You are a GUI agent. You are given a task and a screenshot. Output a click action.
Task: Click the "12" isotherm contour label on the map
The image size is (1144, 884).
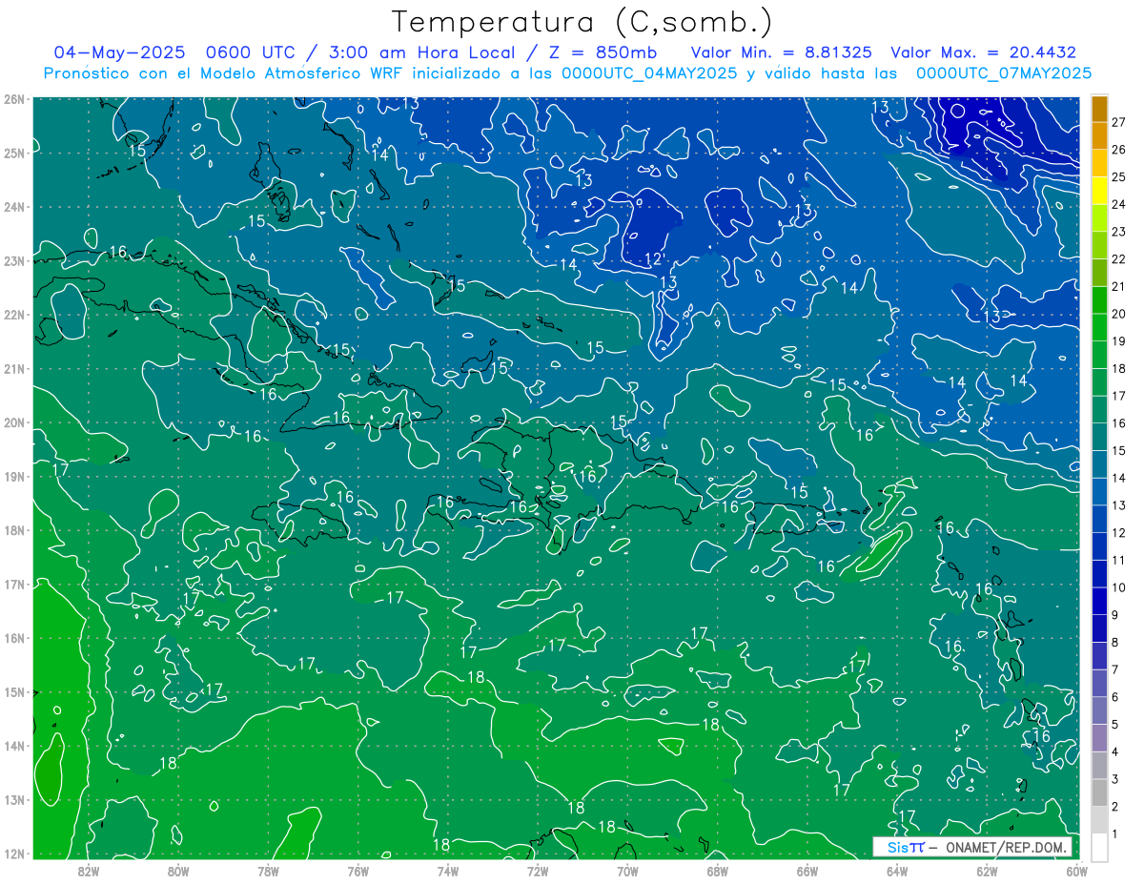click(653, 259)
